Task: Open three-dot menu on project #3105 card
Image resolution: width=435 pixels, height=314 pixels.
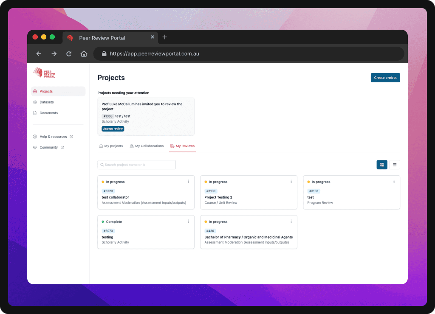Action: pos(394,182)
